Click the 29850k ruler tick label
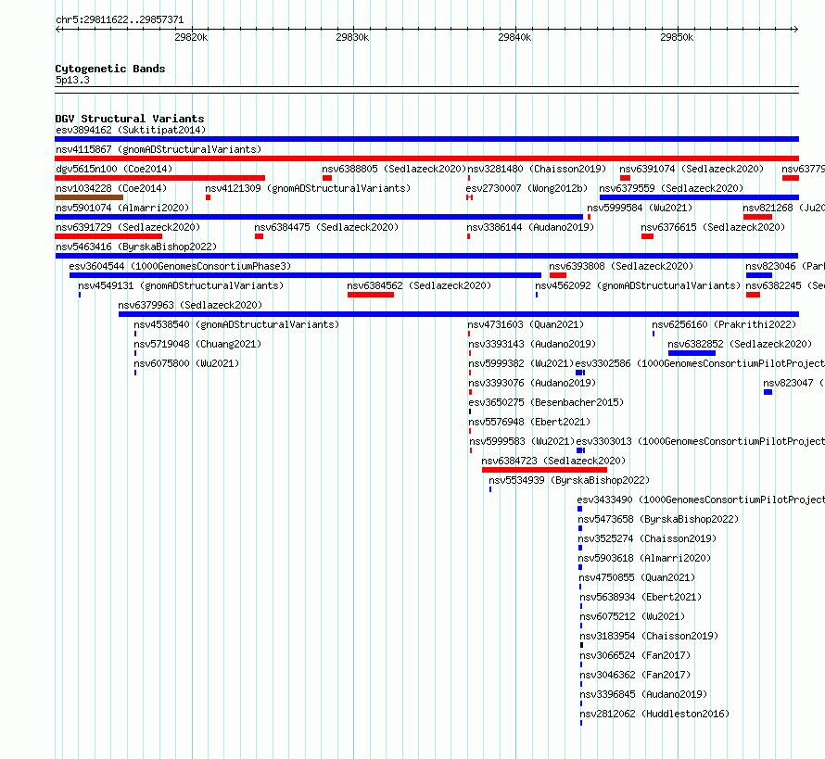Image resolution: width=825 pixels, height=759 pixels. (678, 37)
